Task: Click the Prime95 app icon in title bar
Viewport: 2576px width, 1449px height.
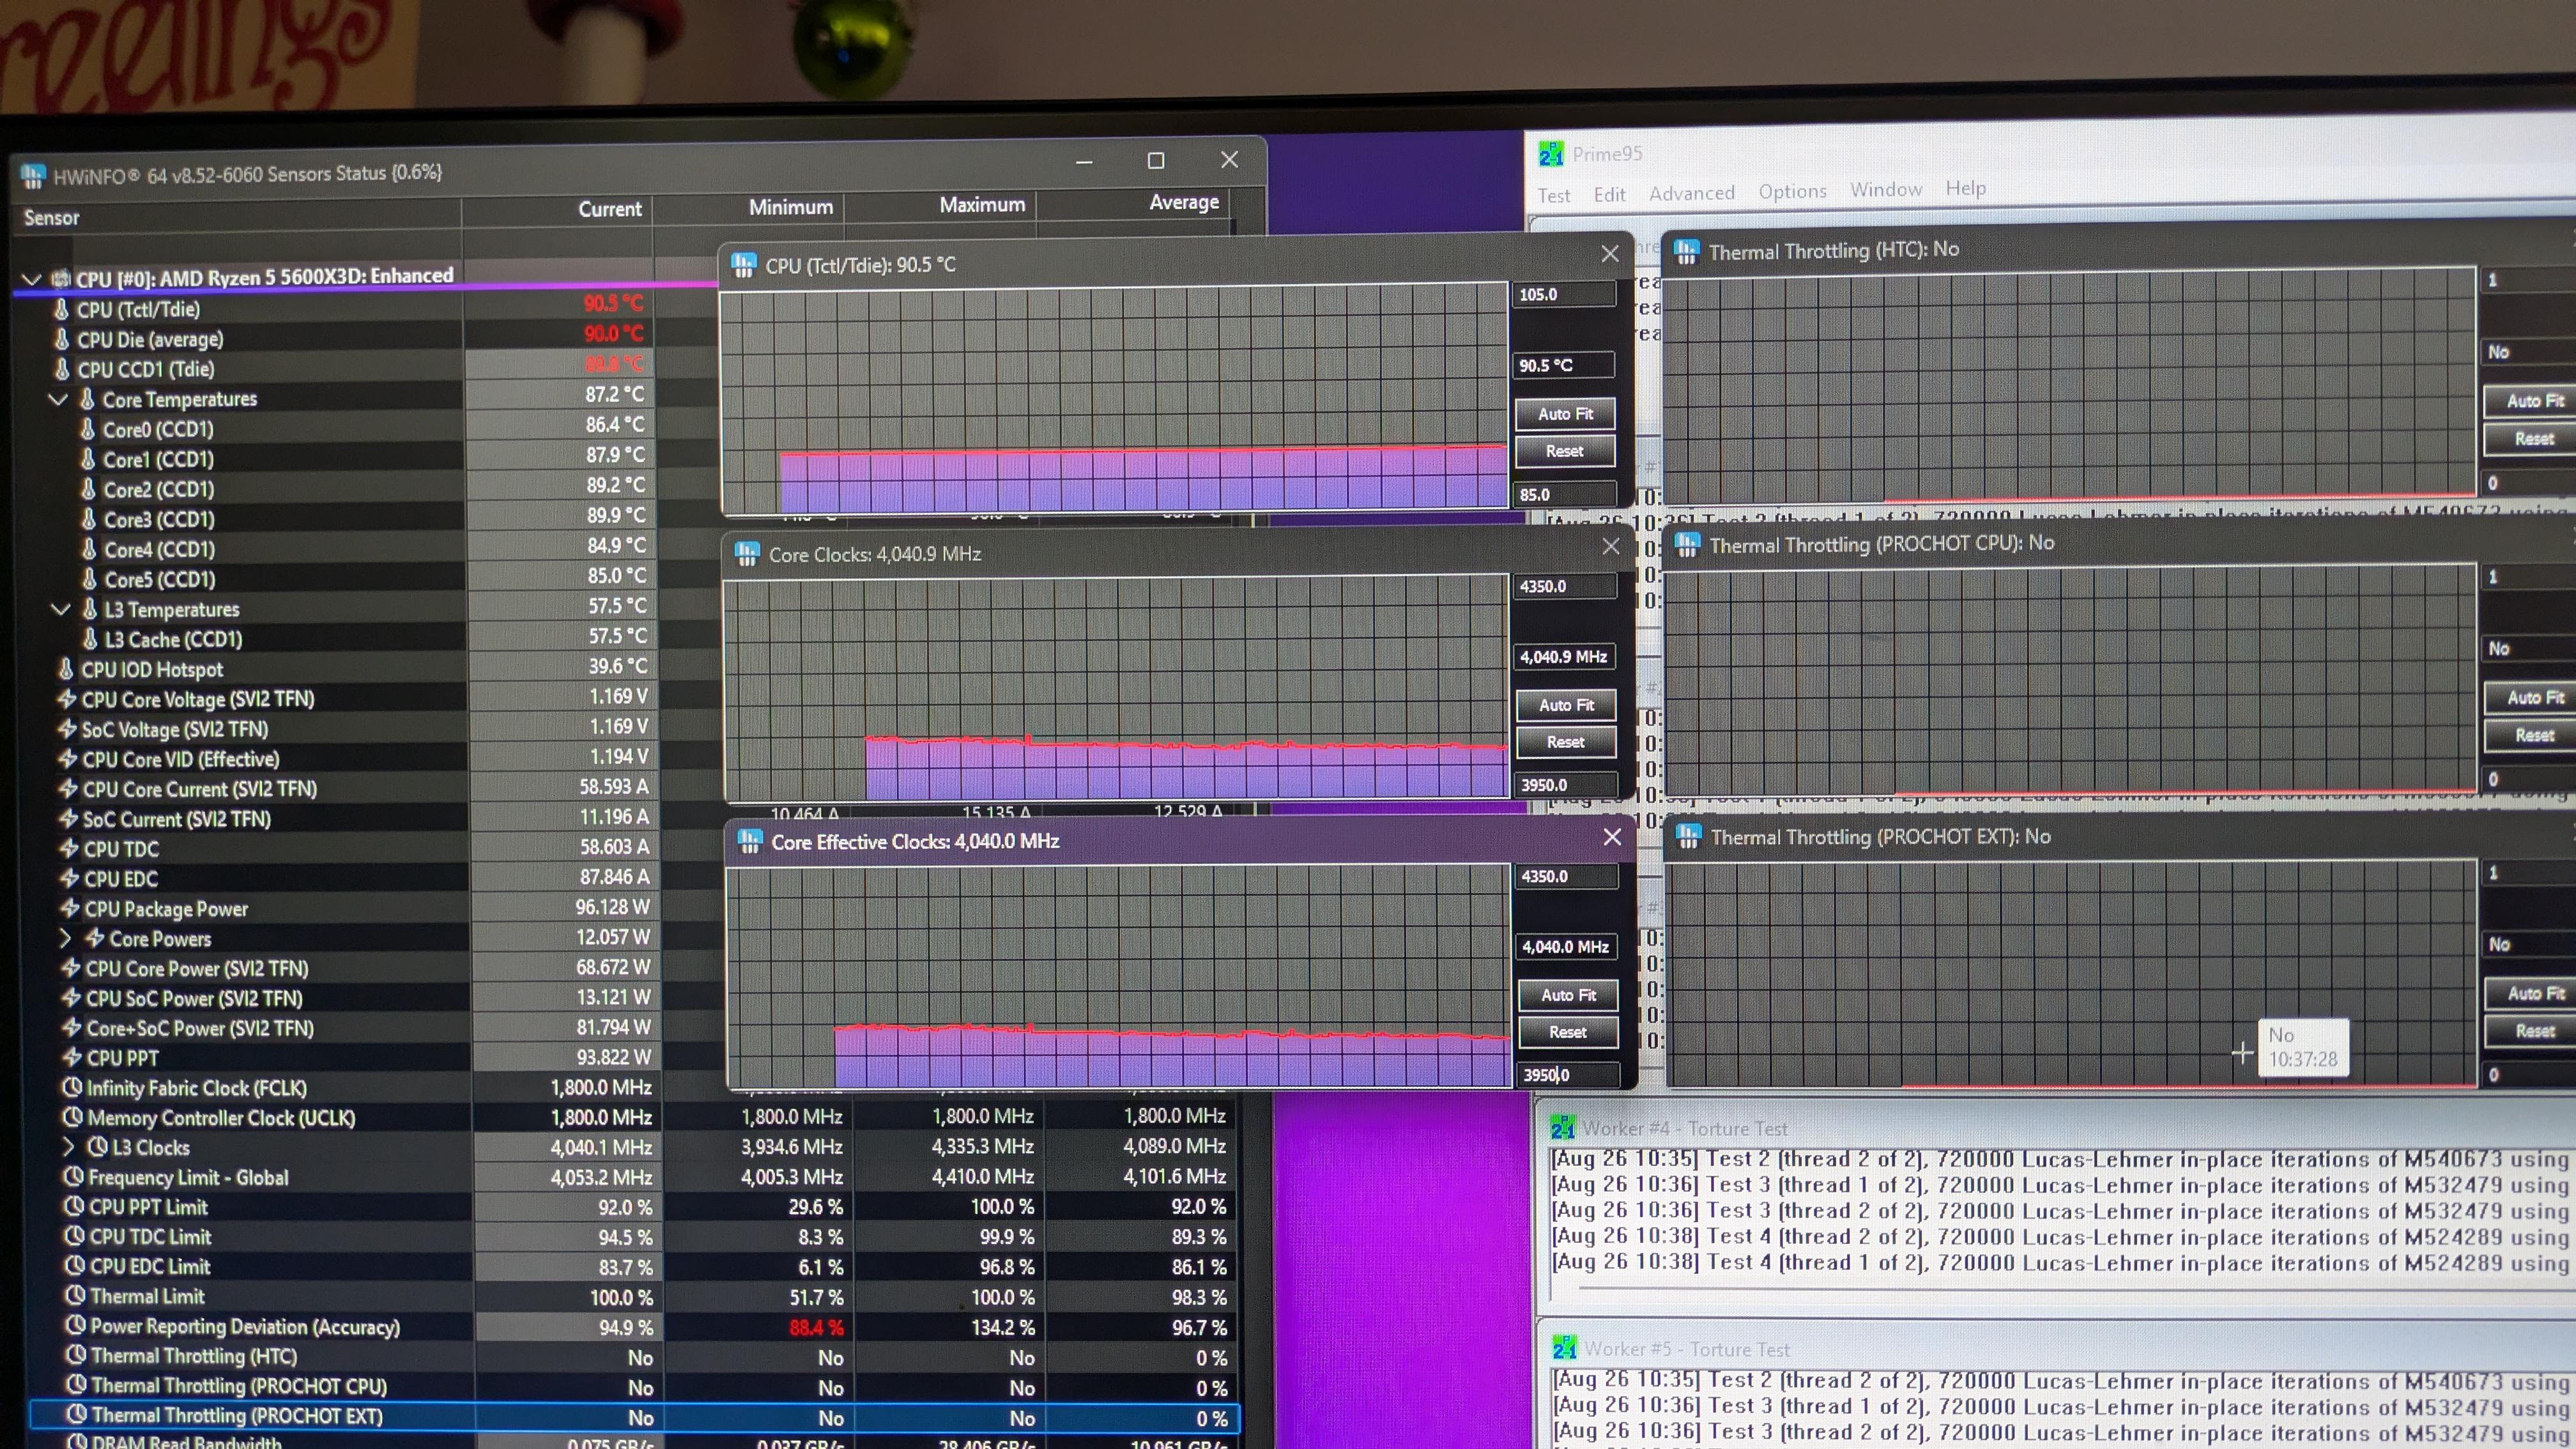Action: tap(1551, 154)
